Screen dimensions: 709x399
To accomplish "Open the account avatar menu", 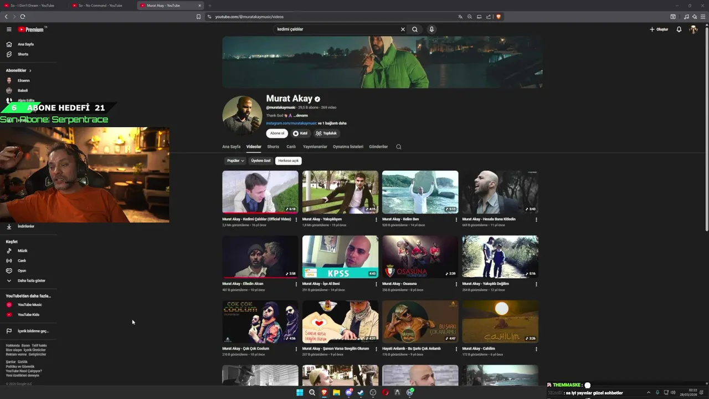I will point(693,29).
